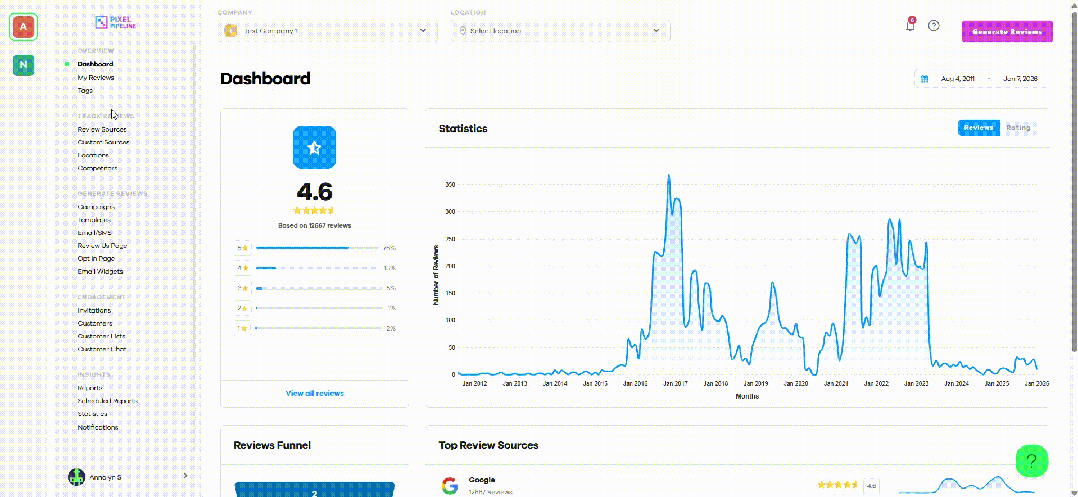Go to My Reviews in sidebar
This screenshot has height=497, width=1078.
tap(96, 78)
